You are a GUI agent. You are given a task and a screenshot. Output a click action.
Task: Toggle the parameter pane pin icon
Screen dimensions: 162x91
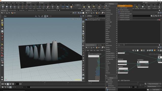tap(159, 13)
